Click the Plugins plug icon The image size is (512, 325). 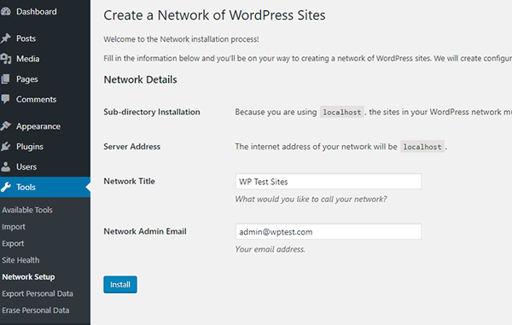(x=6, y=147)
